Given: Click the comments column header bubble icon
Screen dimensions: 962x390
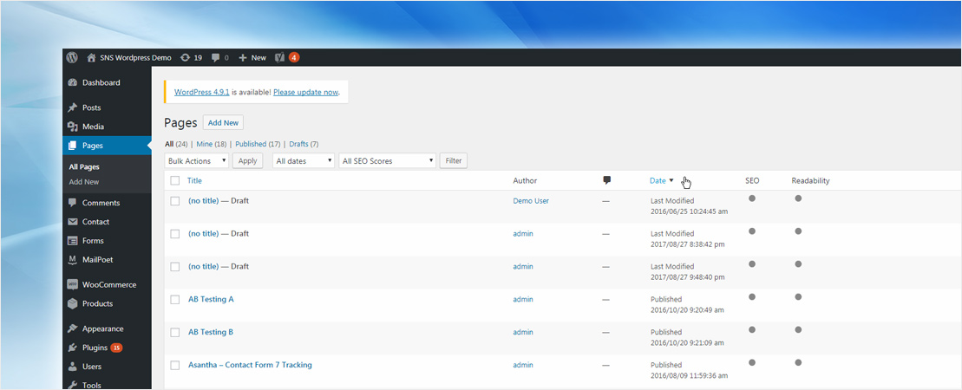Looking at the screenshot, I should (x=606, y=180).
